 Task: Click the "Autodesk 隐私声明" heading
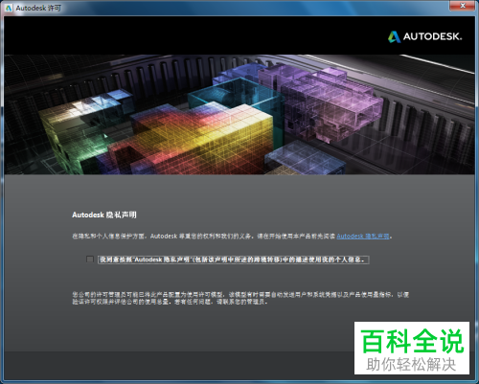(104, 215)
